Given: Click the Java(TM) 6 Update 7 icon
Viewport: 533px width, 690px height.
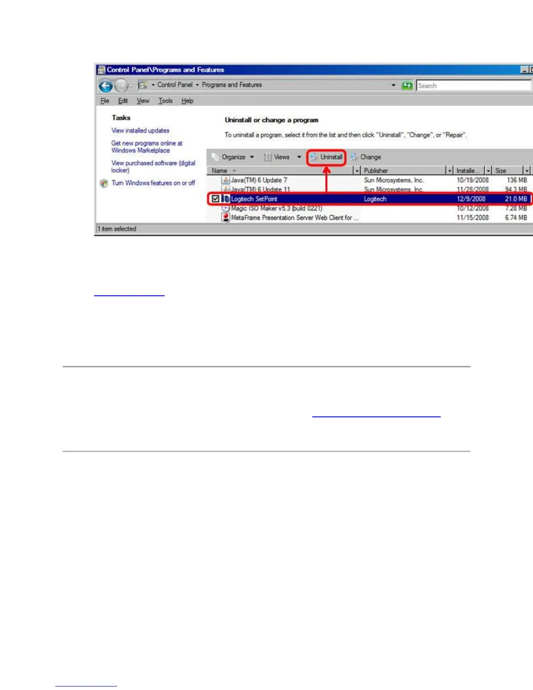Looking at the screenshot, I should 226,180.
